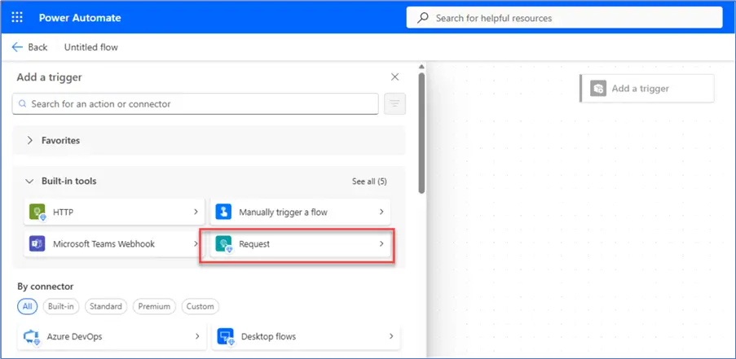
Task: Click the search magnifier icon in header
Action: point(423,18)
